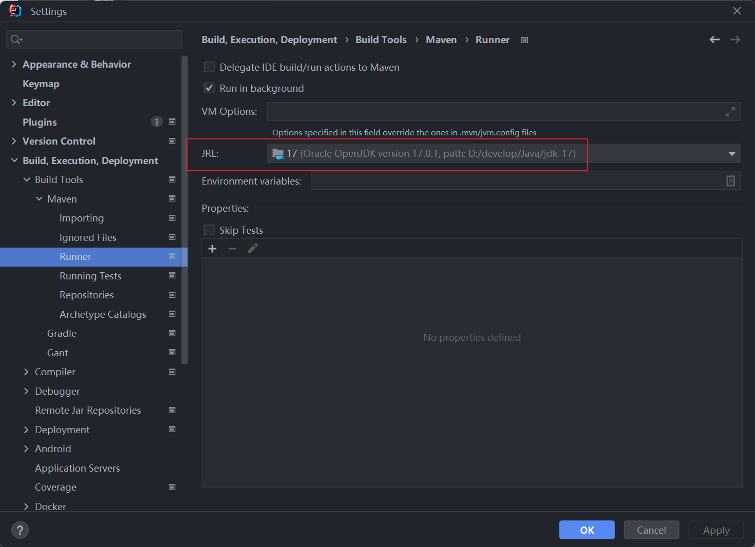The width and height of the screenshot is (755, 547).
Task: Click the add property plus icon
Action: click(x=212, y=249)
